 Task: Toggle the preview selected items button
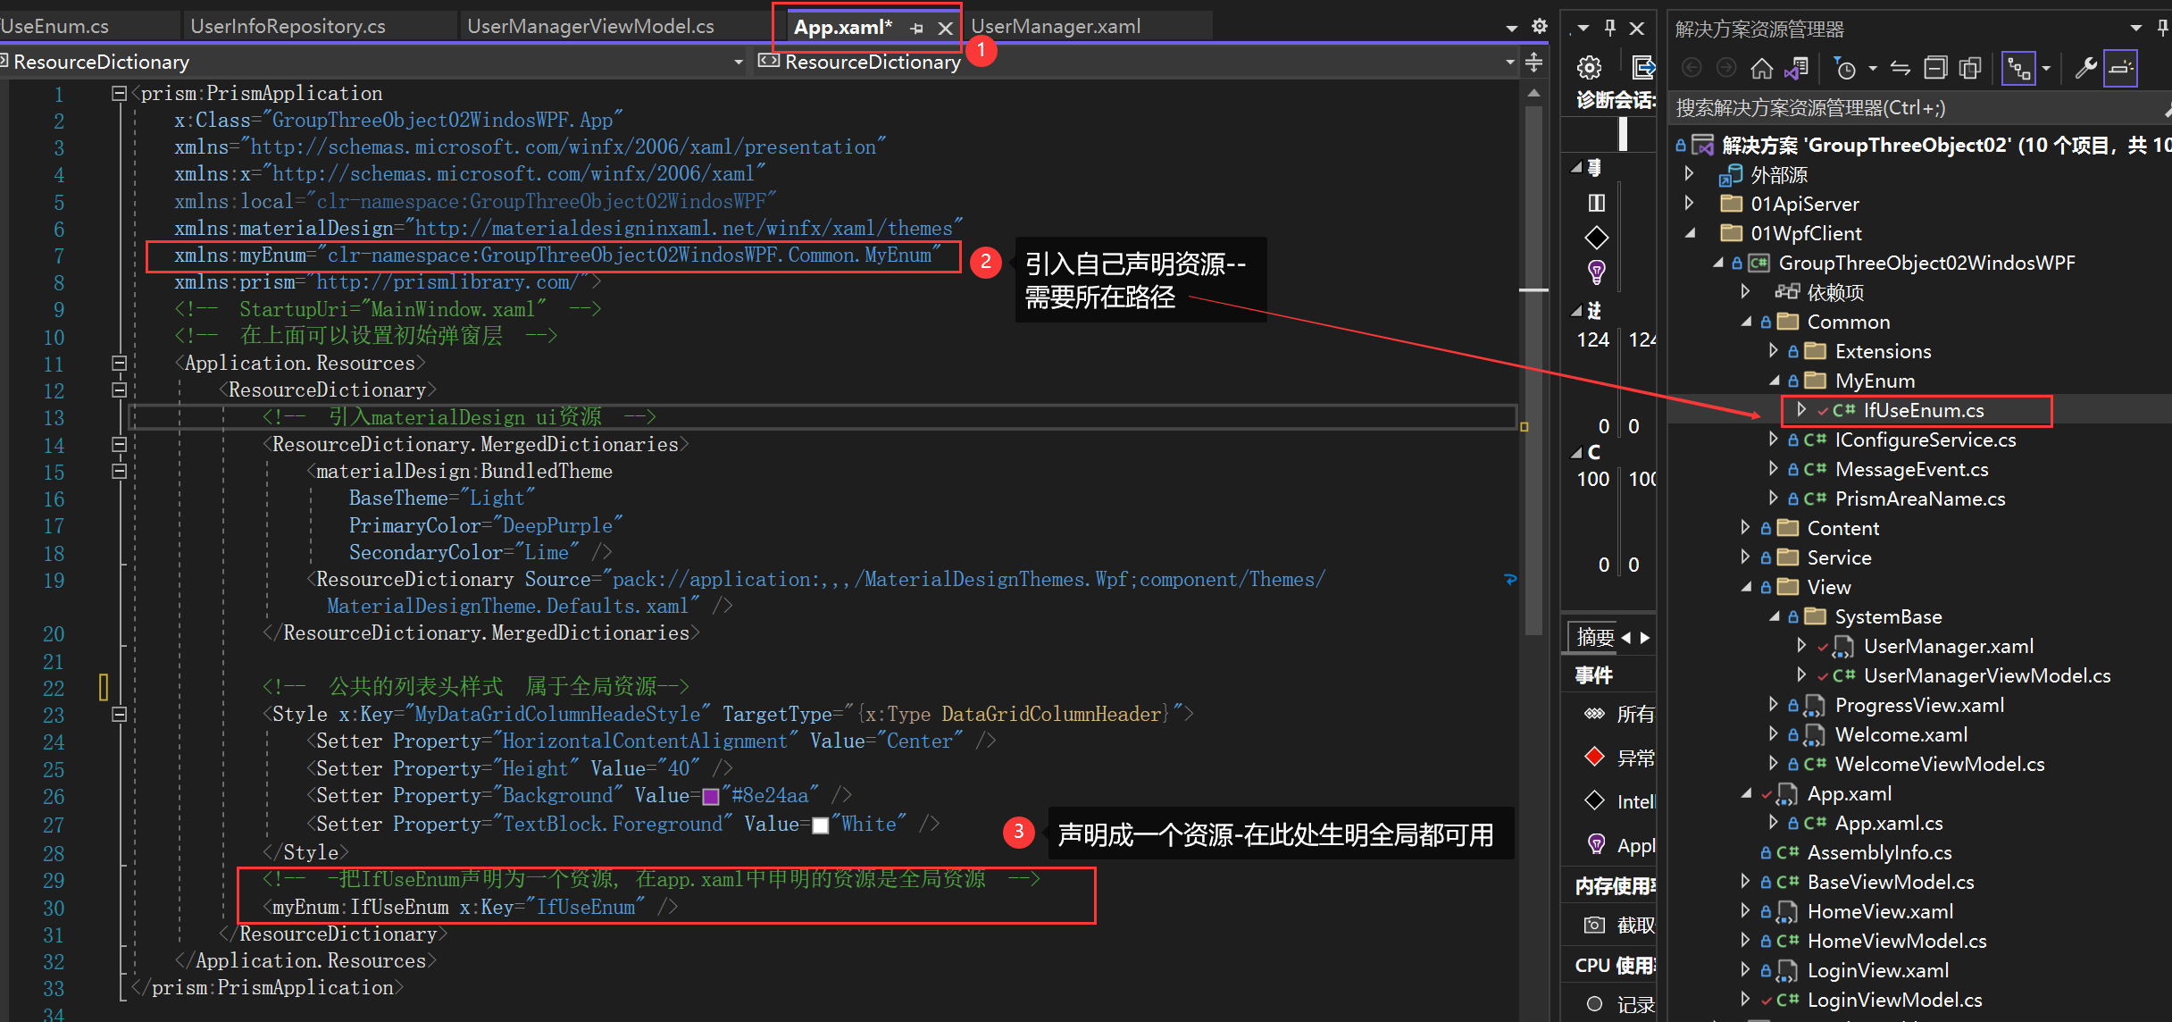point(2120,69)
